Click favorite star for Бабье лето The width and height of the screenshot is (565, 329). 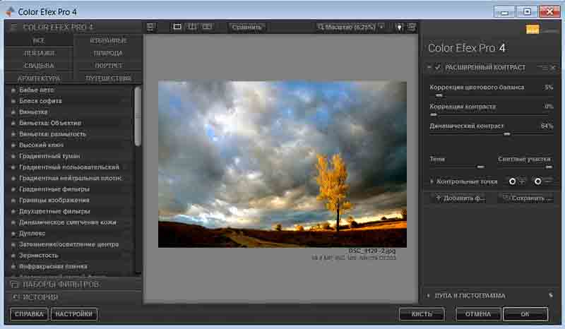pyautogui.click(x=13, y=90)
